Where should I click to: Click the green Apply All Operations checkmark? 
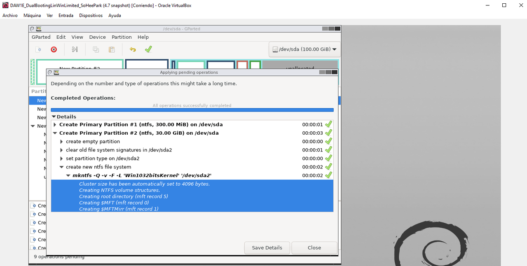[148, 49]
